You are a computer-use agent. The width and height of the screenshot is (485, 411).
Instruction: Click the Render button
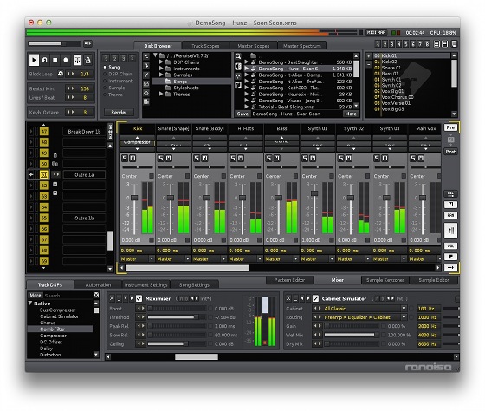pyautogui.click(x=119, y=112)
